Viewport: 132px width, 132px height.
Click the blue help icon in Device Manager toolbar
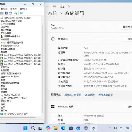tap(6, 13)
